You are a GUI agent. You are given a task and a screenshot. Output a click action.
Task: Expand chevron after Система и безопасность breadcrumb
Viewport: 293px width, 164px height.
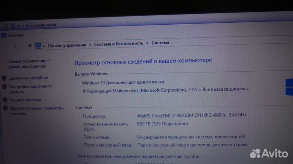tap(147, 43)
